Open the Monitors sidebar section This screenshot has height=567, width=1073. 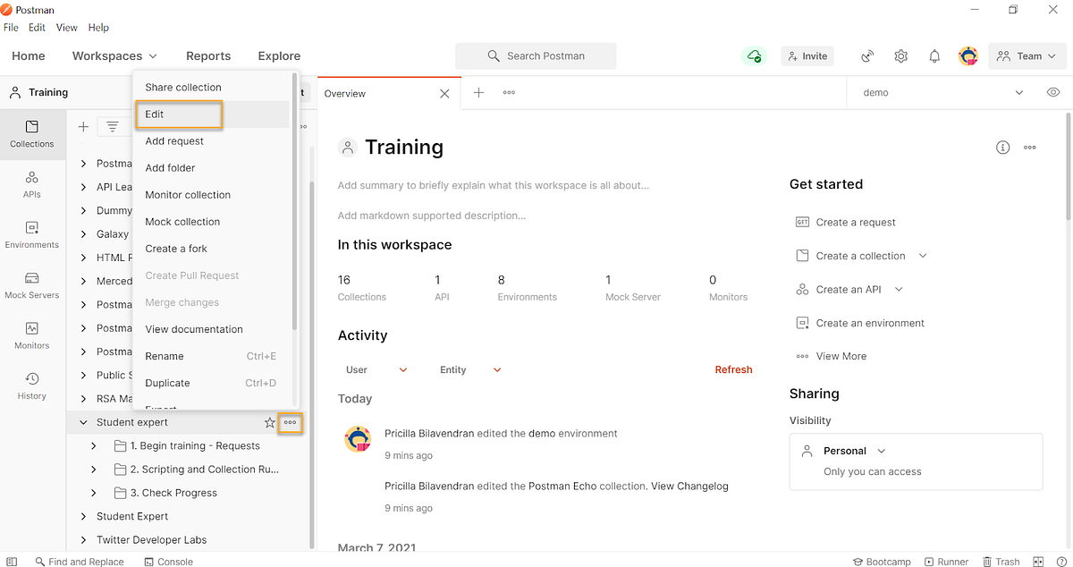click(32, 335)
